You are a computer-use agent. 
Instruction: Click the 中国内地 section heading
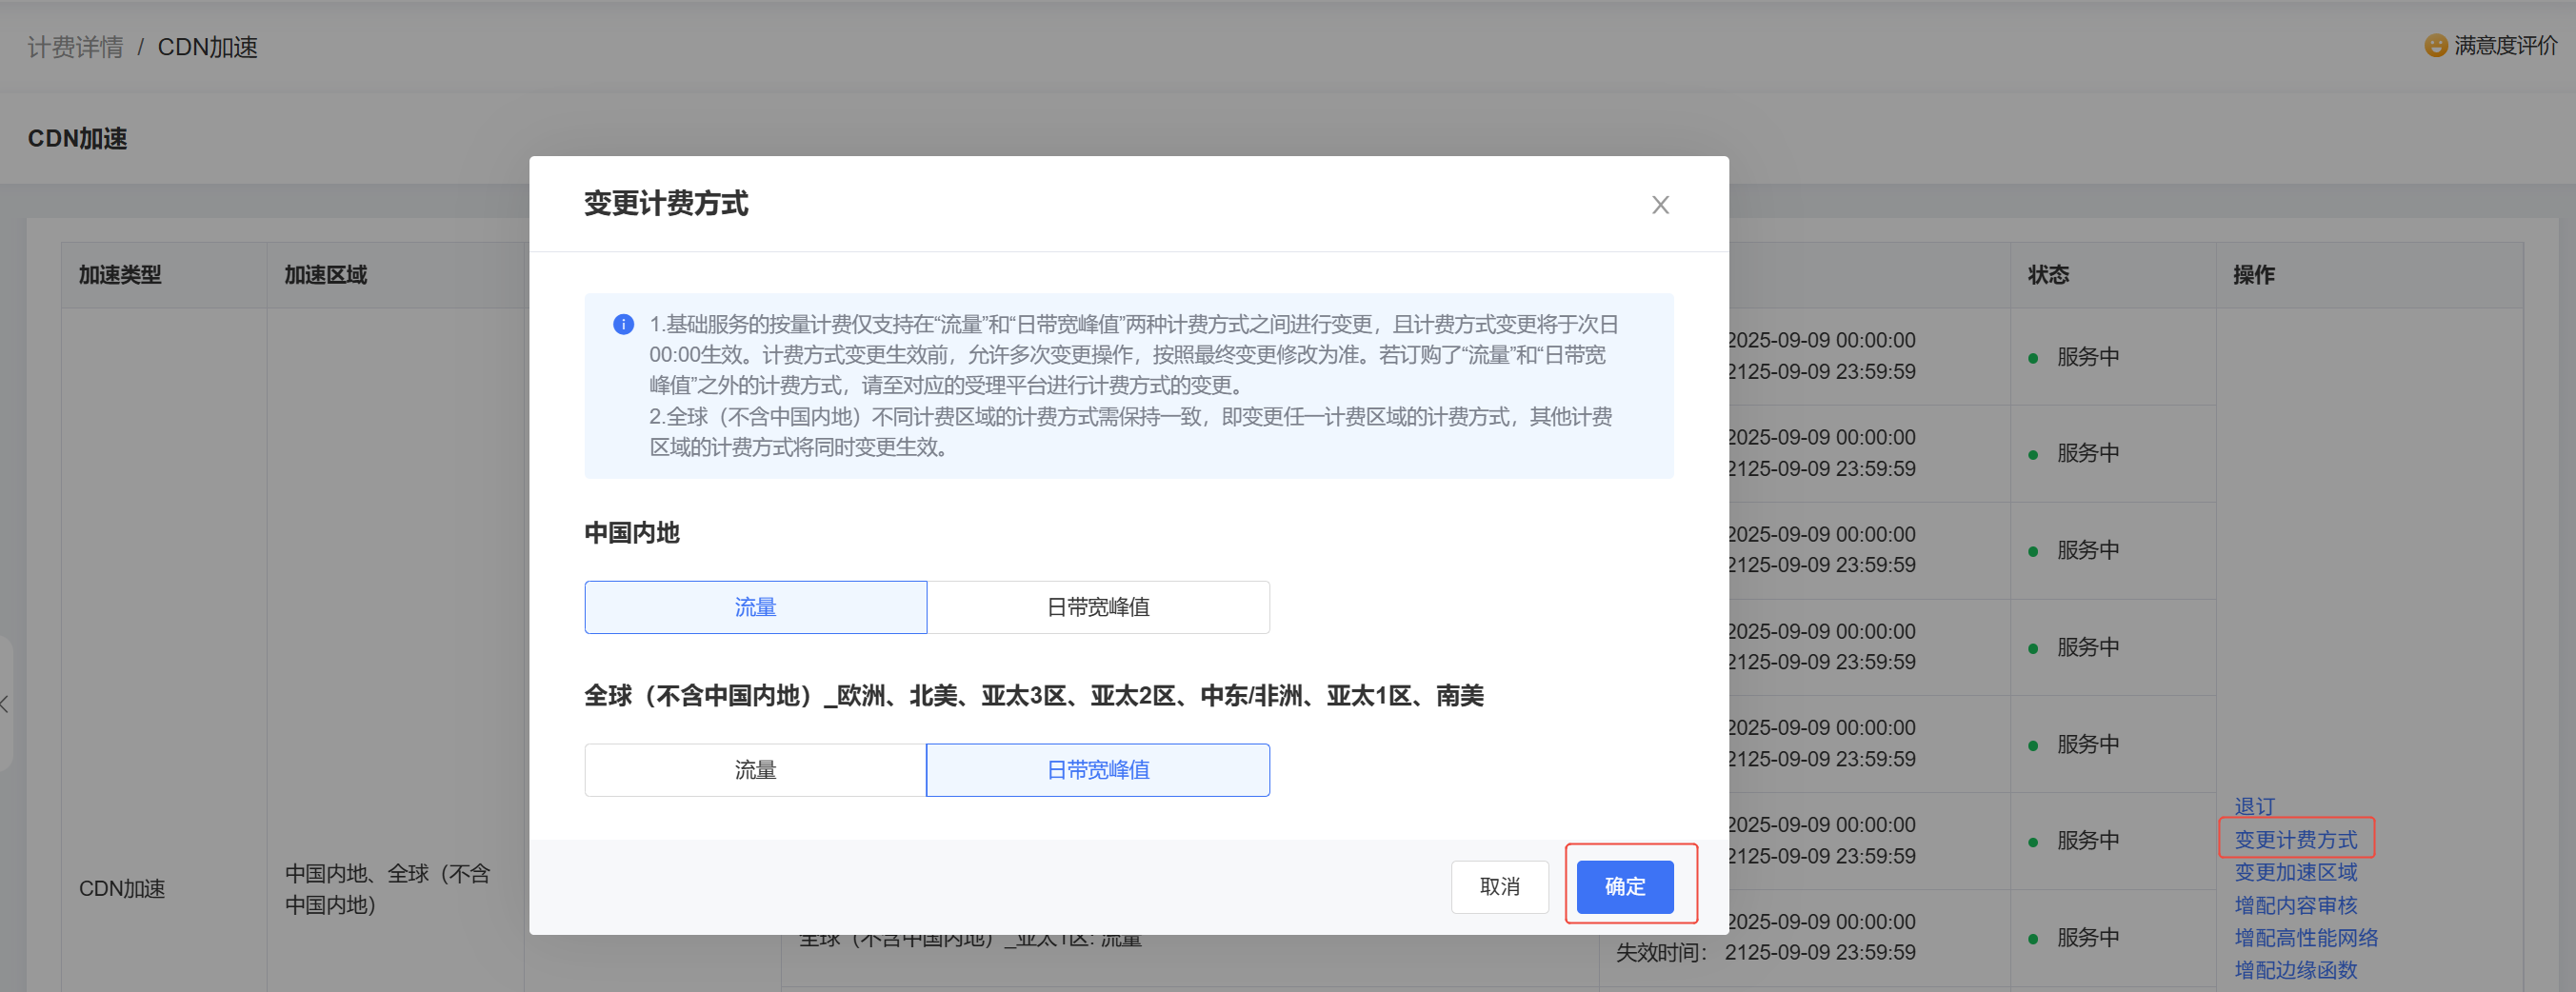click(x=632, y=533)
